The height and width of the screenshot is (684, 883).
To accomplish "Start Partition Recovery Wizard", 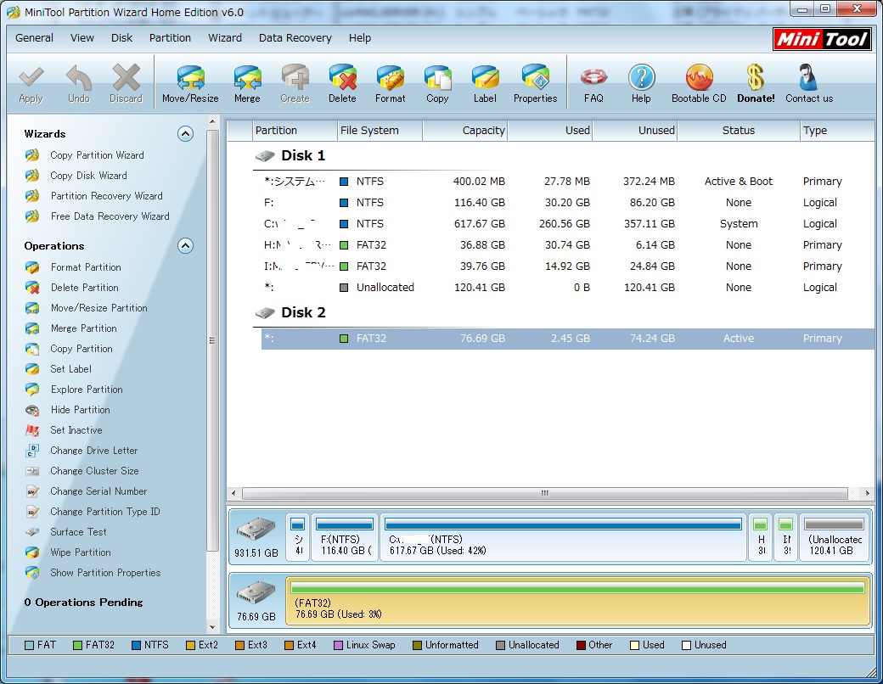I will point(106,195).
